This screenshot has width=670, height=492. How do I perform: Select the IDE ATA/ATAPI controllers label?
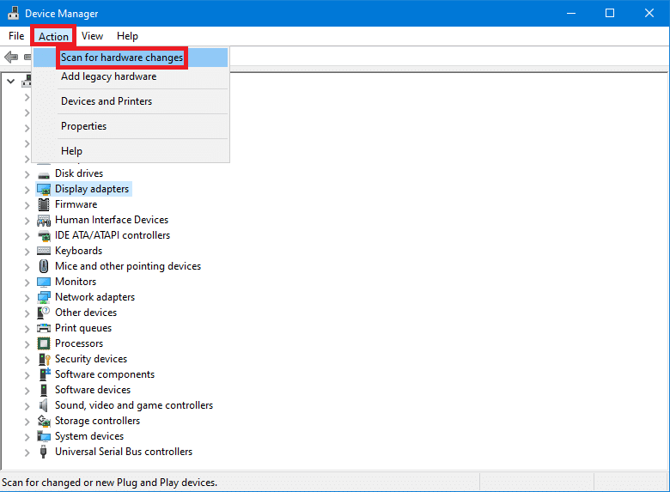[113, 235]
